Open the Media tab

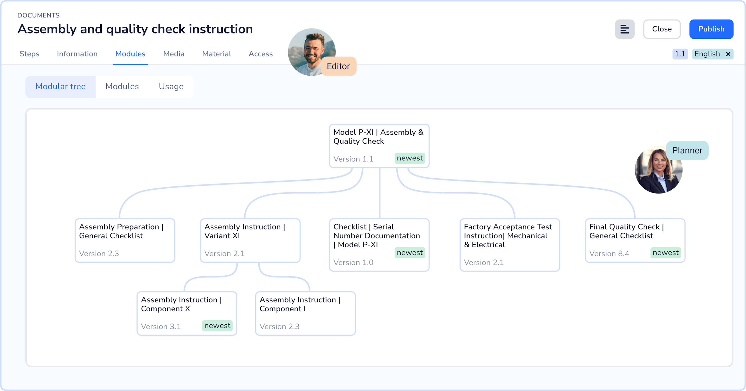click(x=174, y=54)
